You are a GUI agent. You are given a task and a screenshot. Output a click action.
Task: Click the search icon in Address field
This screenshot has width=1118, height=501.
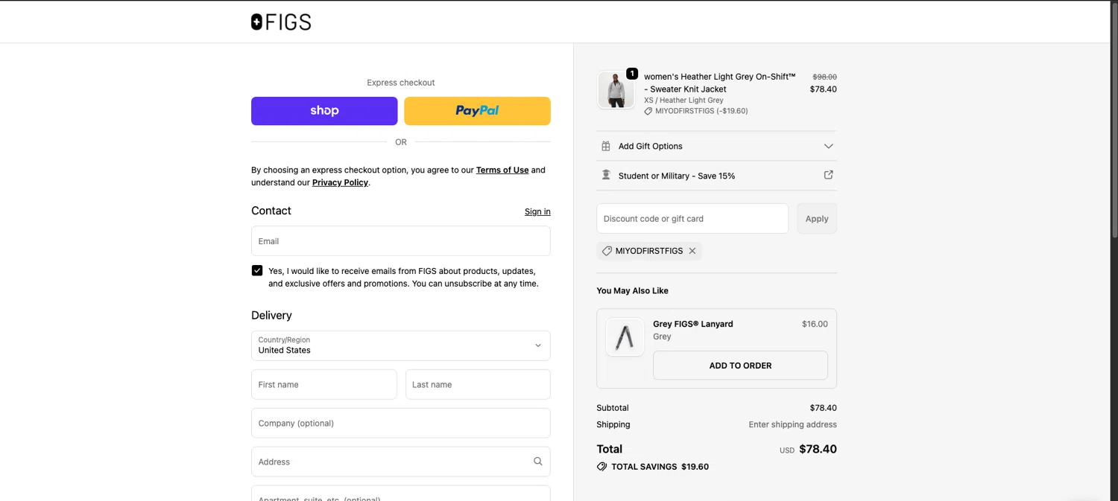pyautogui.click(x=537, y=462)
